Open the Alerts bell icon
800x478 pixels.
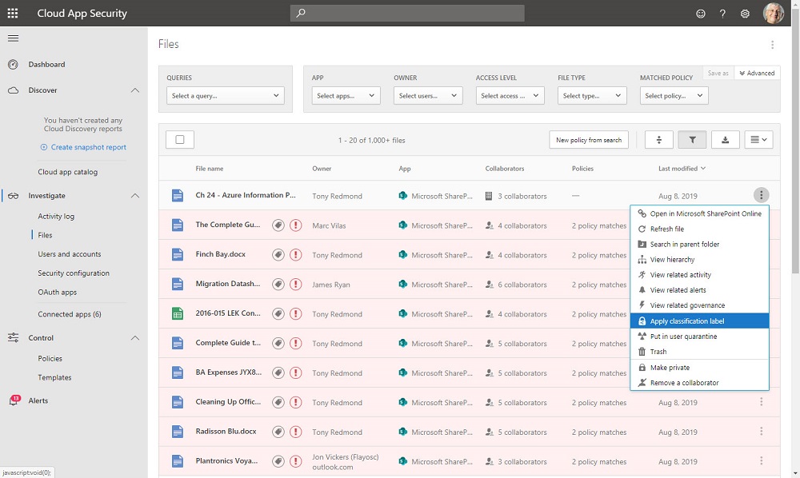[14, 401]
